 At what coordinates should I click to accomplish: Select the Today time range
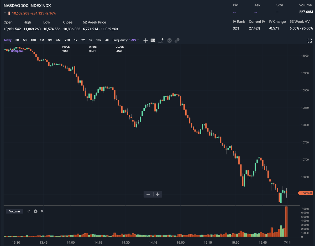point(8,40)
